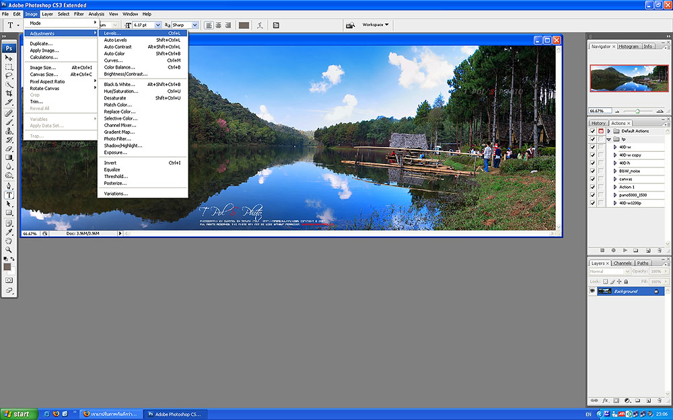Hide the Background layer with eye icon
The width and height of the screenshot is (673, 420).
pos(593,291)
